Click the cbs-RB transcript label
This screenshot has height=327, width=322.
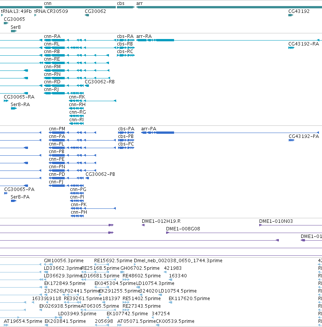coord(125,44)
